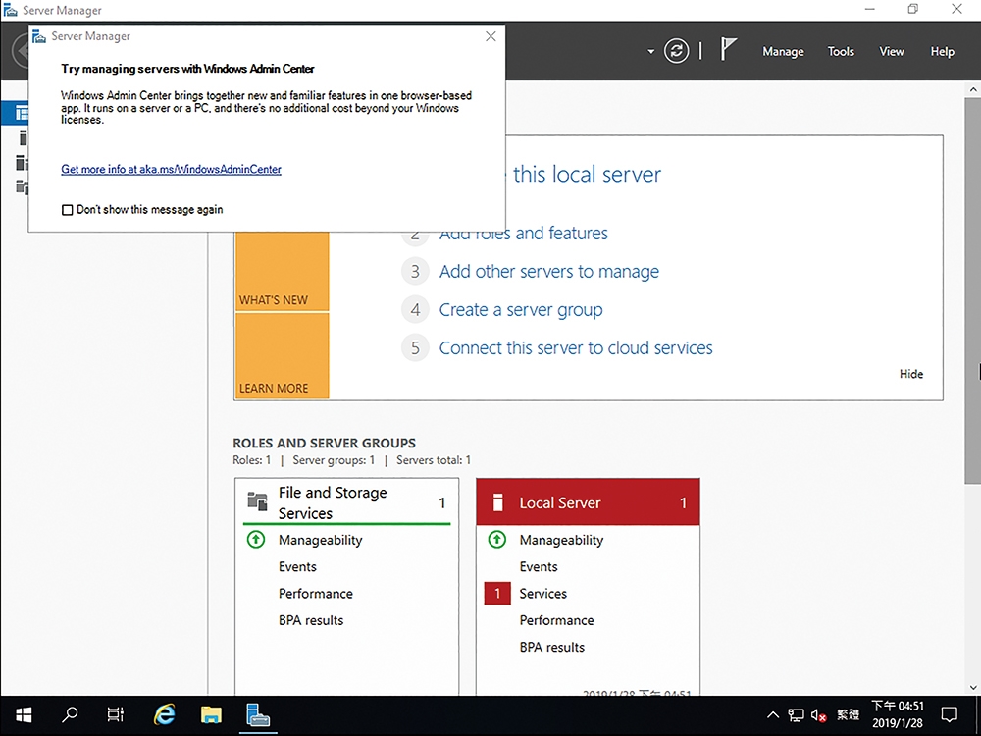The height and width of the screenshot is (736, 981).
Task: Click the File and Storage Services tile icon
Action: (257, 501)
